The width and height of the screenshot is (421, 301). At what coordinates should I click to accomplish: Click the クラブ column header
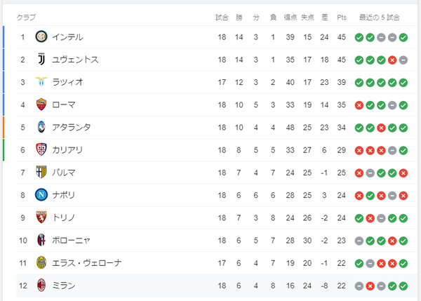(x=26, y=17)
